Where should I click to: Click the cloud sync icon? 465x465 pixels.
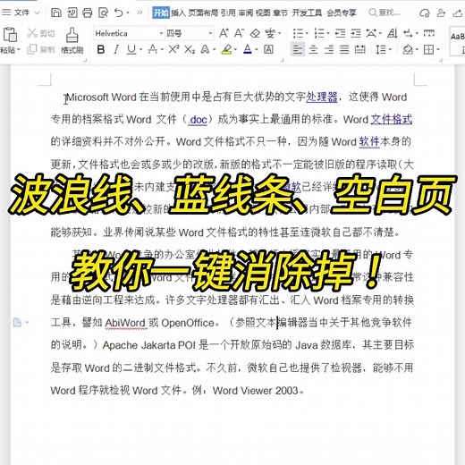tap(425, 13)
